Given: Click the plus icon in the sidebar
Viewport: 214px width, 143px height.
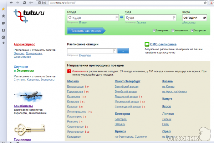Looking at the screenshot, I should click(x=3, y=43).
